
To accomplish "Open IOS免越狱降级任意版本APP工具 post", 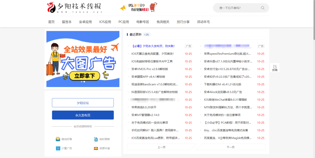I will tap(152, 61).
